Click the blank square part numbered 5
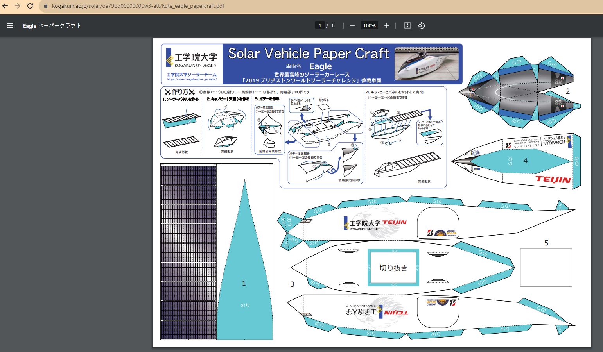The width and height of the screenshot is (603, 352). point(546,268)
